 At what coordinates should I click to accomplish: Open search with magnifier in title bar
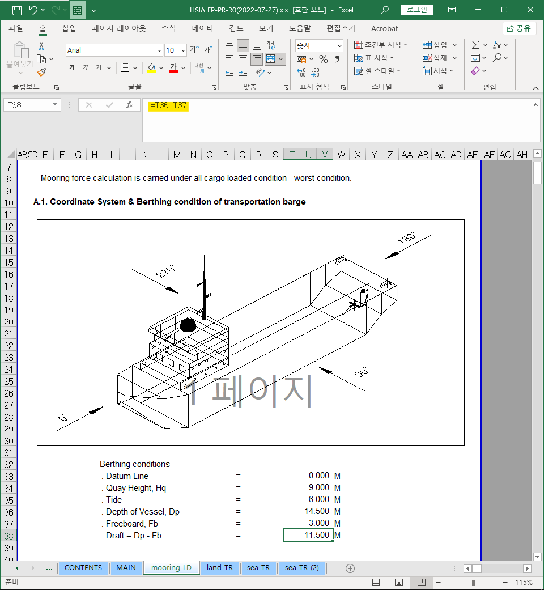coord(385,10)
